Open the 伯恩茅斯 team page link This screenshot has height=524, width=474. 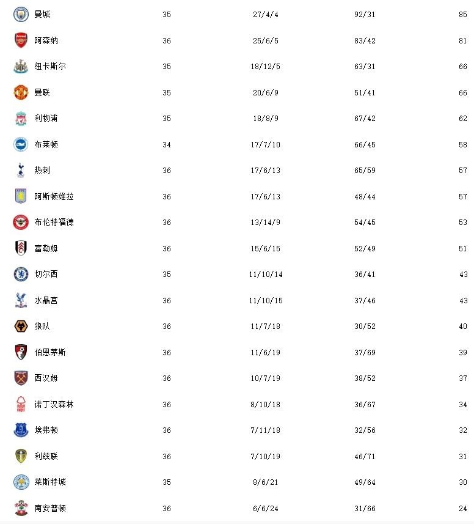tap(50, 352)
